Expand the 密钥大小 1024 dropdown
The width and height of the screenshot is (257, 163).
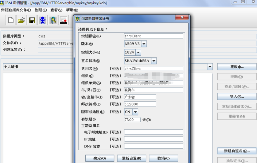138,52
